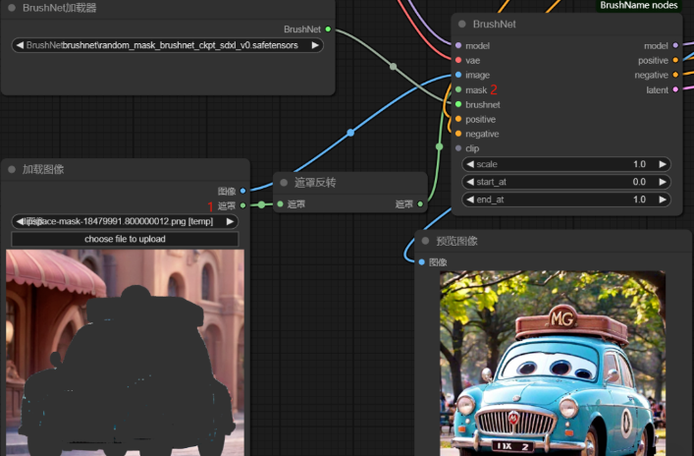Click the negative input socket on BrushNet
This screenshot has width=694, height=456.
click(x=458, y=134)
